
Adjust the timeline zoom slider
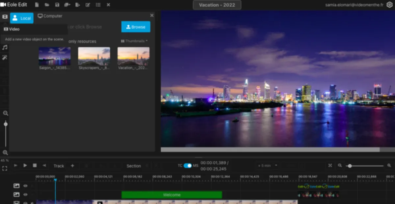pos(365,166)
